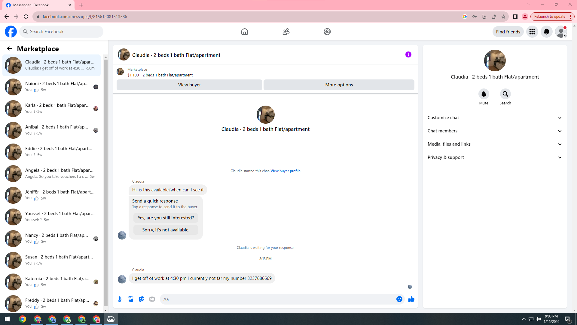This screenshot has width=577, height=325.
Task: Click the View buyer button
Action: (189, 85)
